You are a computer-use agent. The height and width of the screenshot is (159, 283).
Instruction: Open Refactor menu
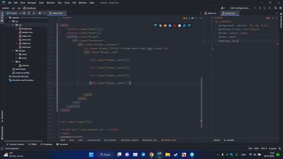click(x=51, y=3)
